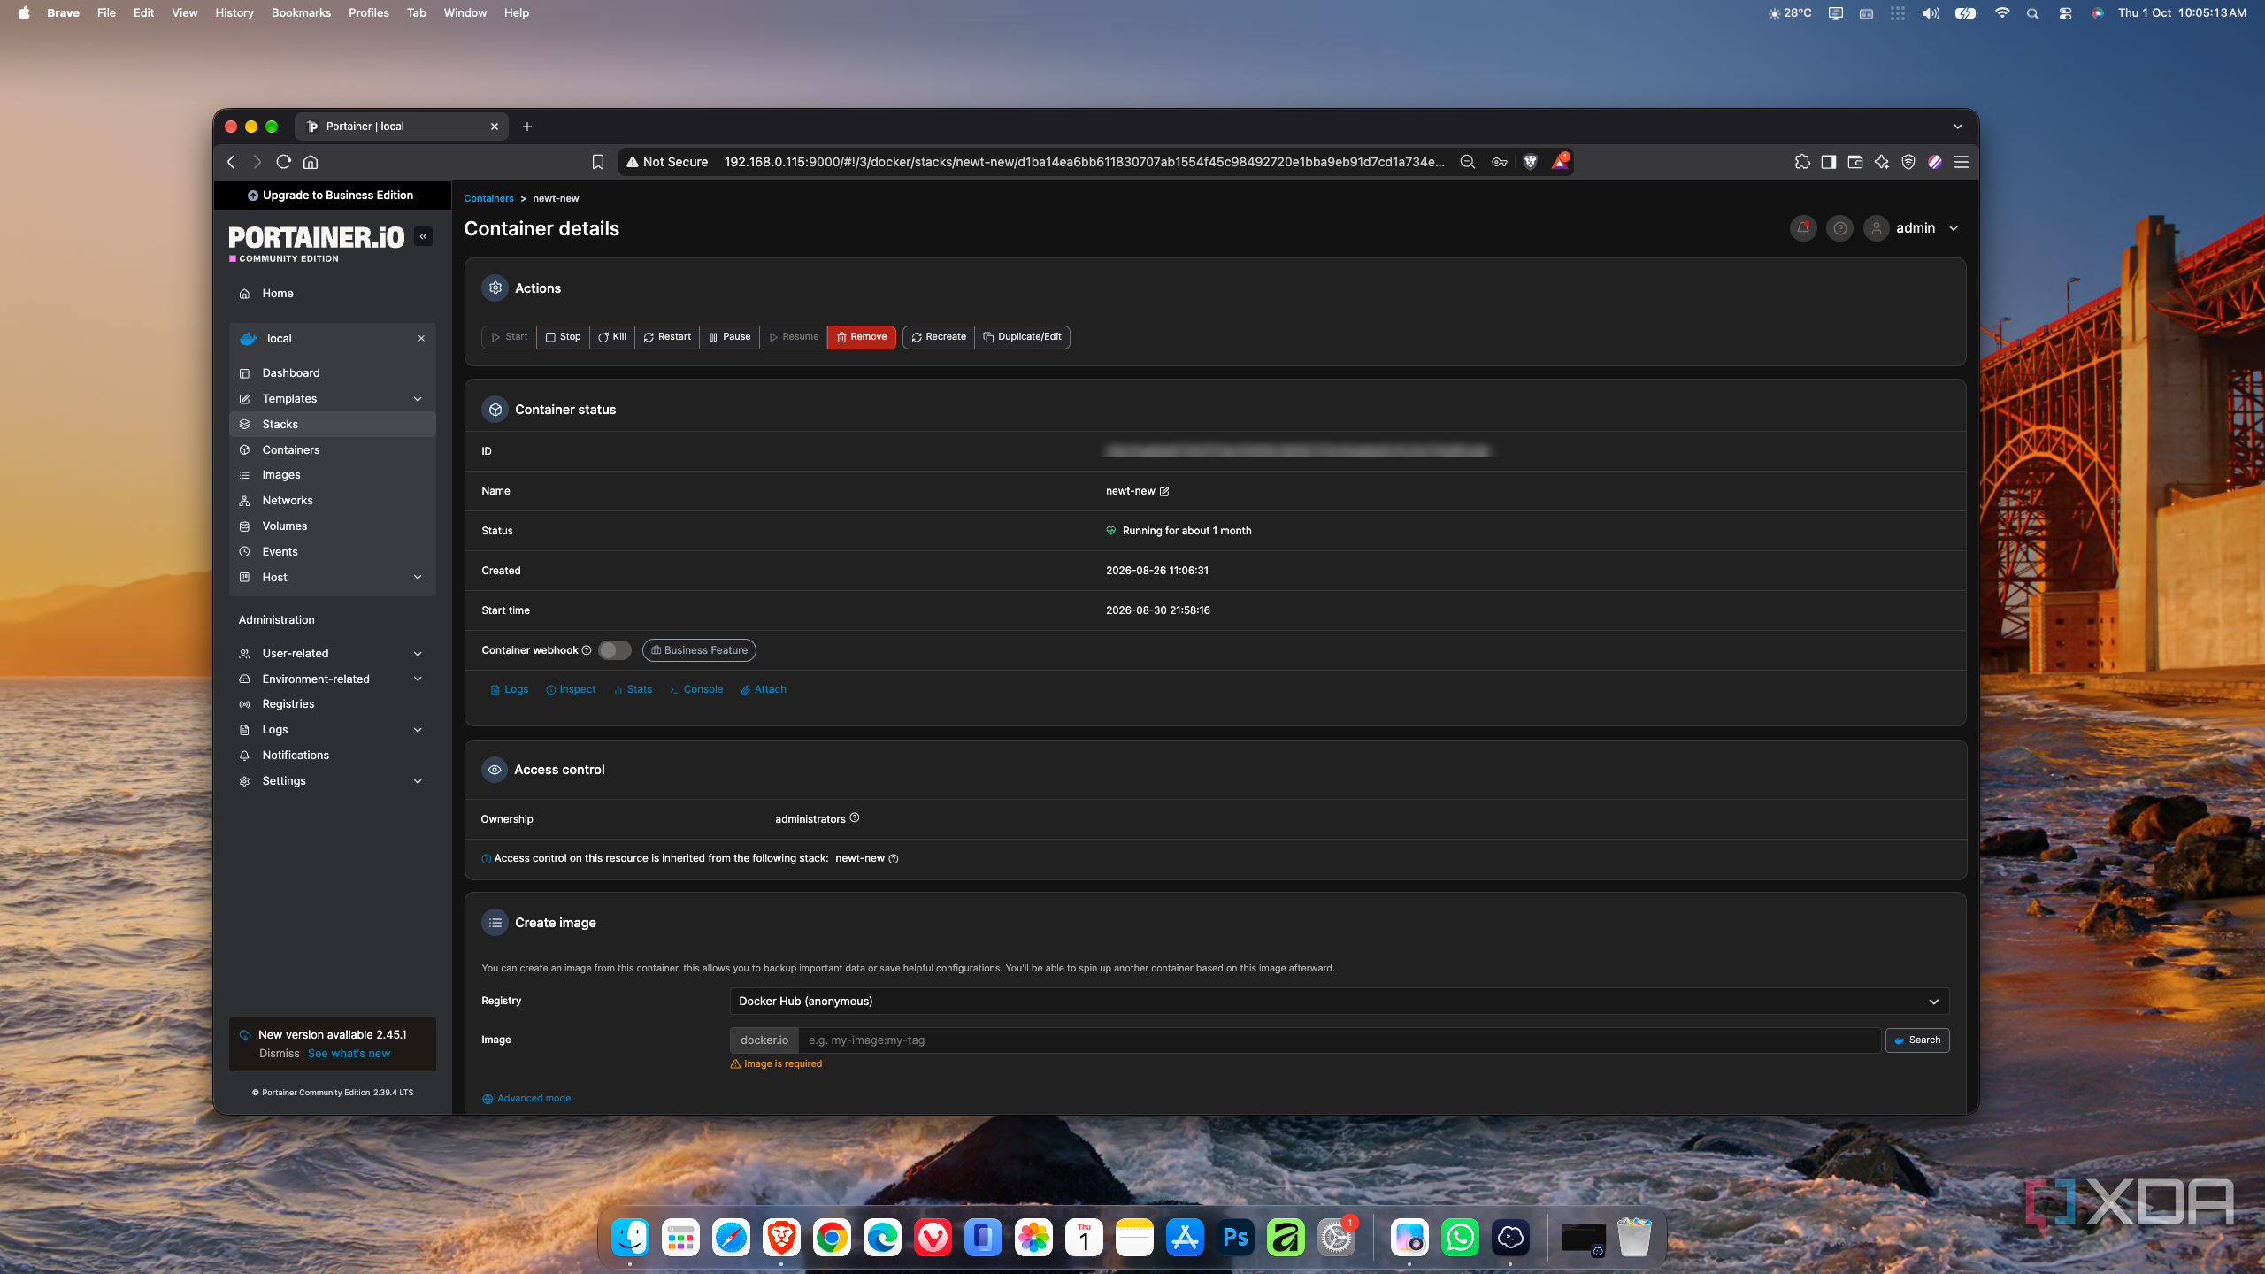Click the ownership info icon beside administrators
This screenshot has width=2265, height=1274.
855,818
